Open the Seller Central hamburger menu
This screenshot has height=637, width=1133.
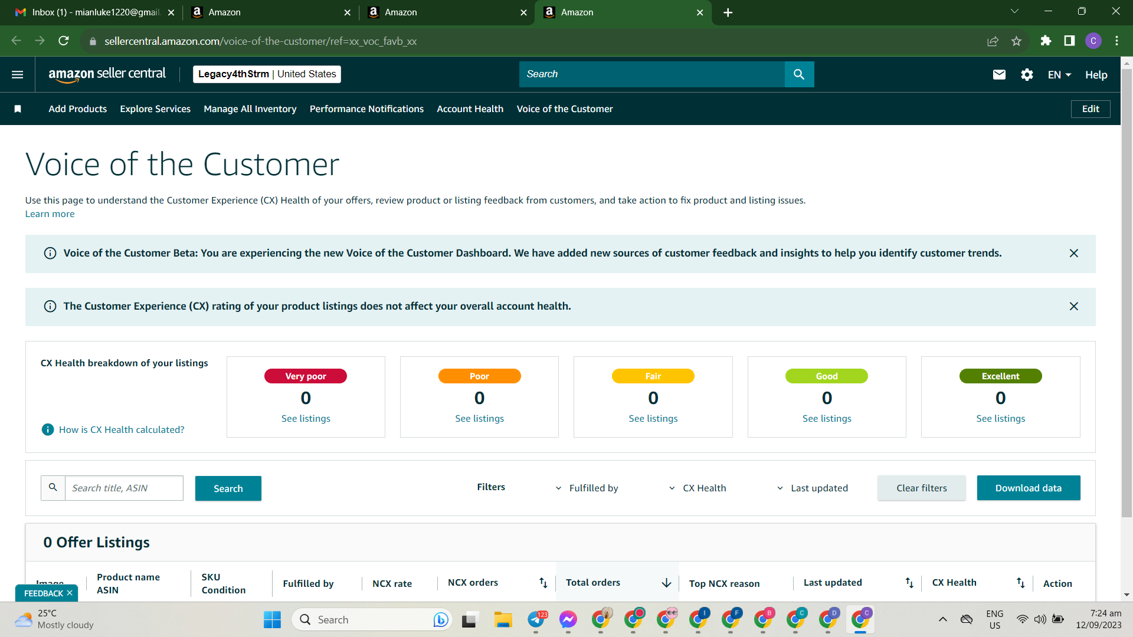point(18,74)
